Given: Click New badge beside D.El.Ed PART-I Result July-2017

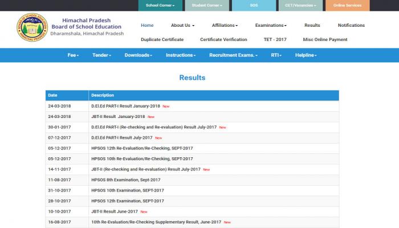Looking at the screenshot, I should (158, 138).
